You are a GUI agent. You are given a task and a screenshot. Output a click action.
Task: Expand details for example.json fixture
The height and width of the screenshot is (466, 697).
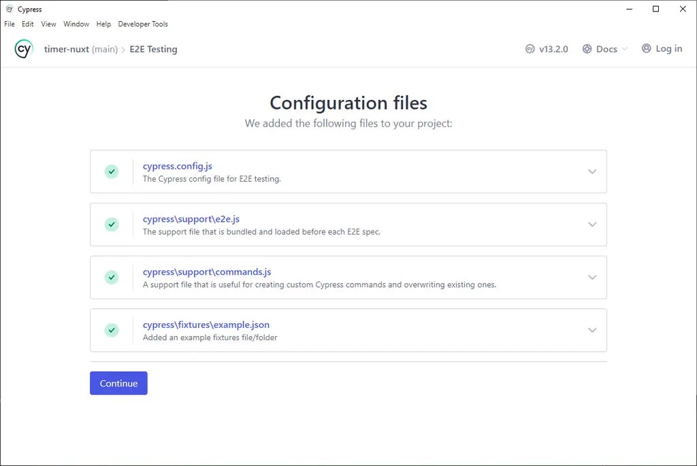pyautogui.click(x=592, y=330)
